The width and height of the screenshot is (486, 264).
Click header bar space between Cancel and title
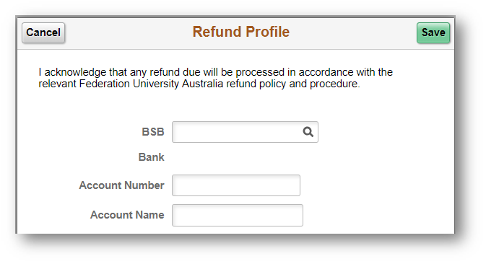[129, 32]
